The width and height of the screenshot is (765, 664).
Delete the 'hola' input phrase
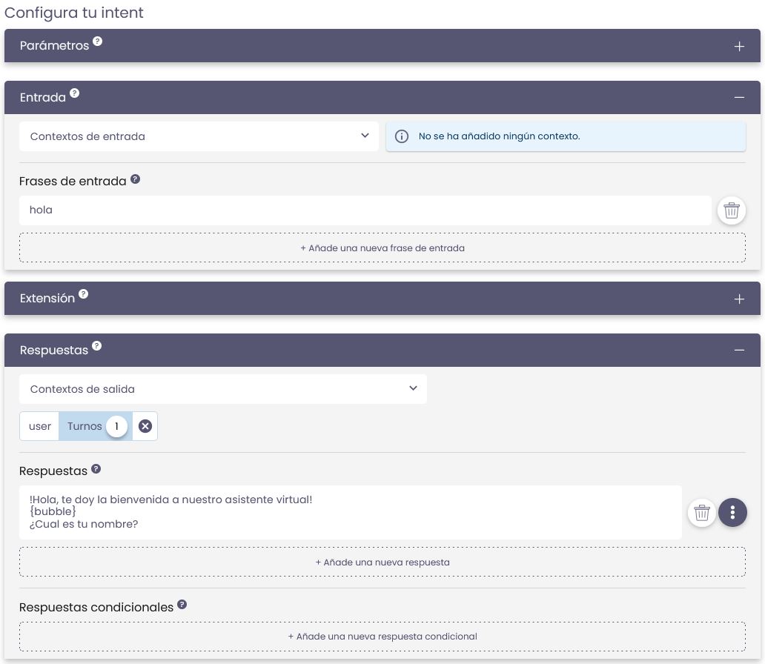tap(731, 210)
